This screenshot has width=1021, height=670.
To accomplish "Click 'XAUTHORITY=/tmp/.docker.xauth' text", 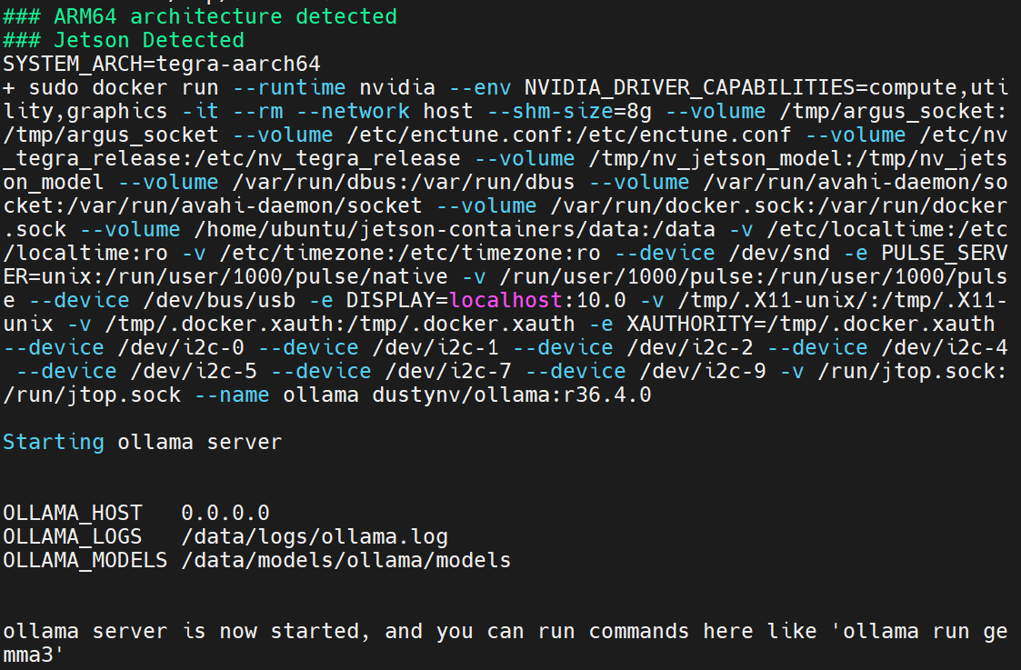I will coord(811,325).
